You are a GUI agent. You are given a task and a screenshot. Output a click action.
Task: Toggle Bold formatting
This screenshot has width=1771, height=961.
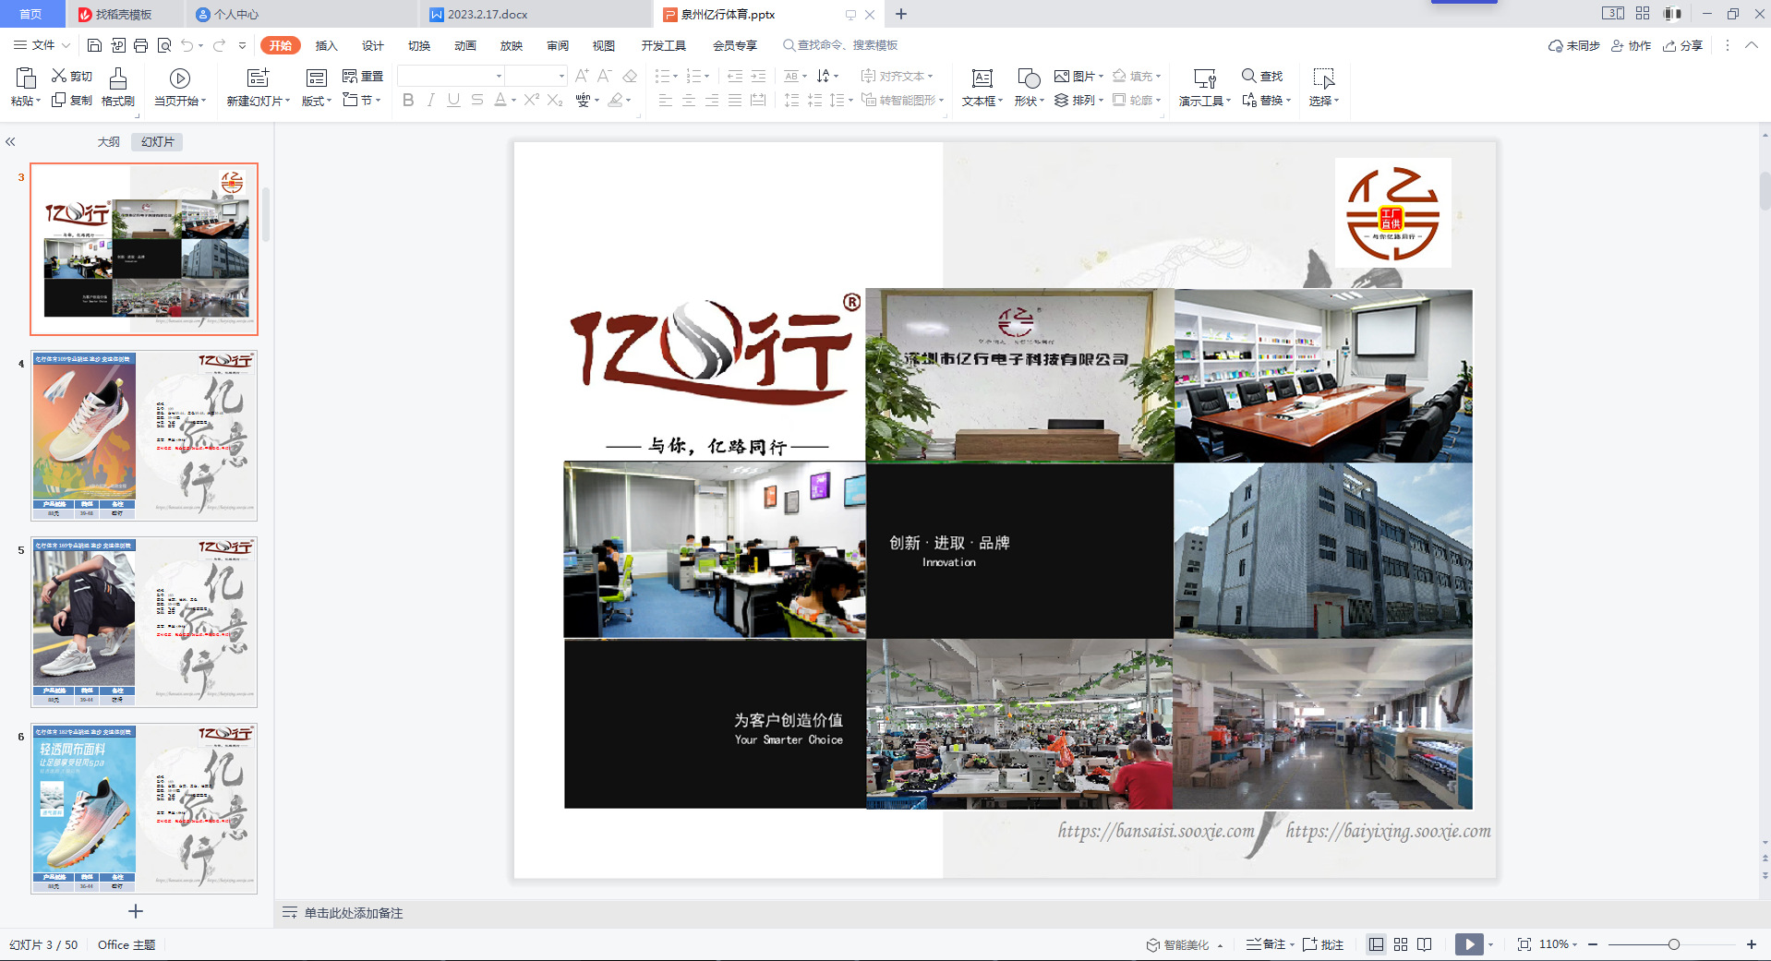(408, 100)
